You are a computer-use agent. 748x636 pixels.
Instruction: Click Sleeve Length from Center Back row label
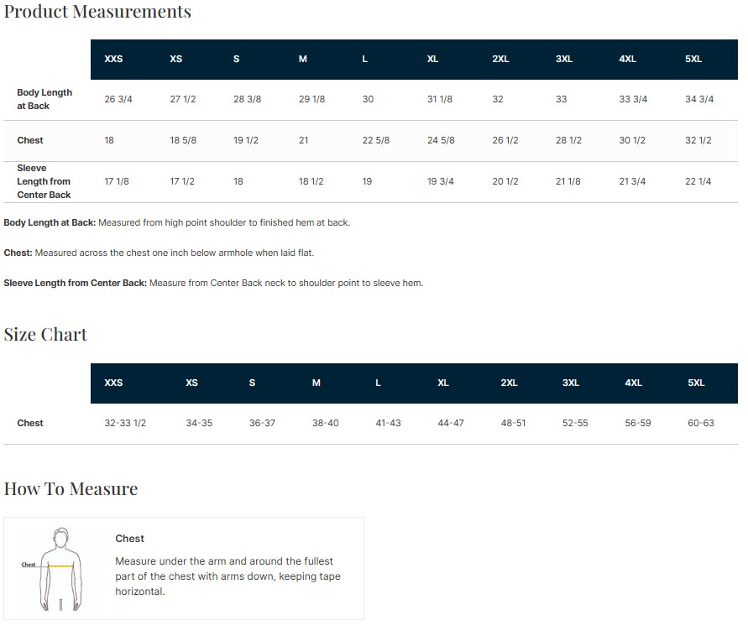[x=44, y=181]
